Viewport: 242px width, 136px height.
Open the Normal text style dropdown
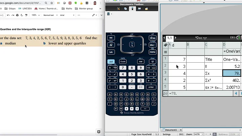pyautogui.click(x=50, y=15)
